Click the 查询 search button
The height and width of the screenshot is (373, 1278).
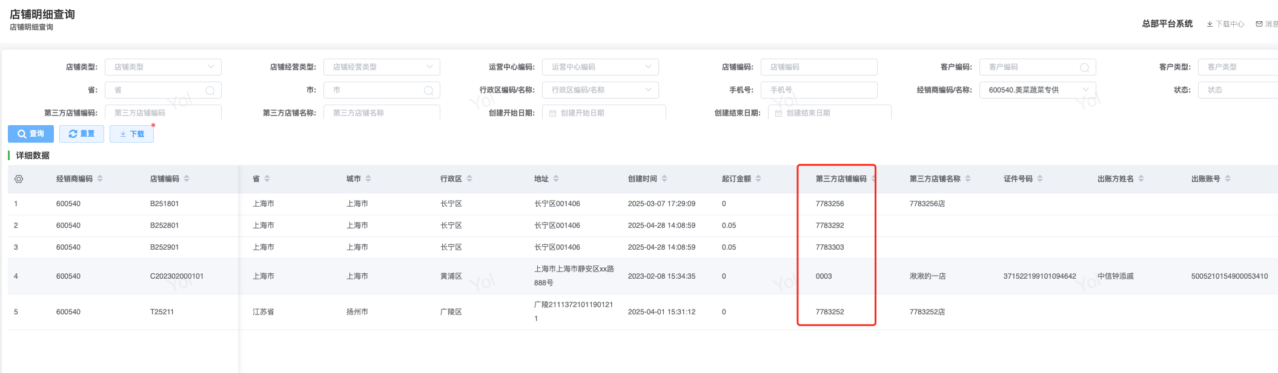click(31, 134)
